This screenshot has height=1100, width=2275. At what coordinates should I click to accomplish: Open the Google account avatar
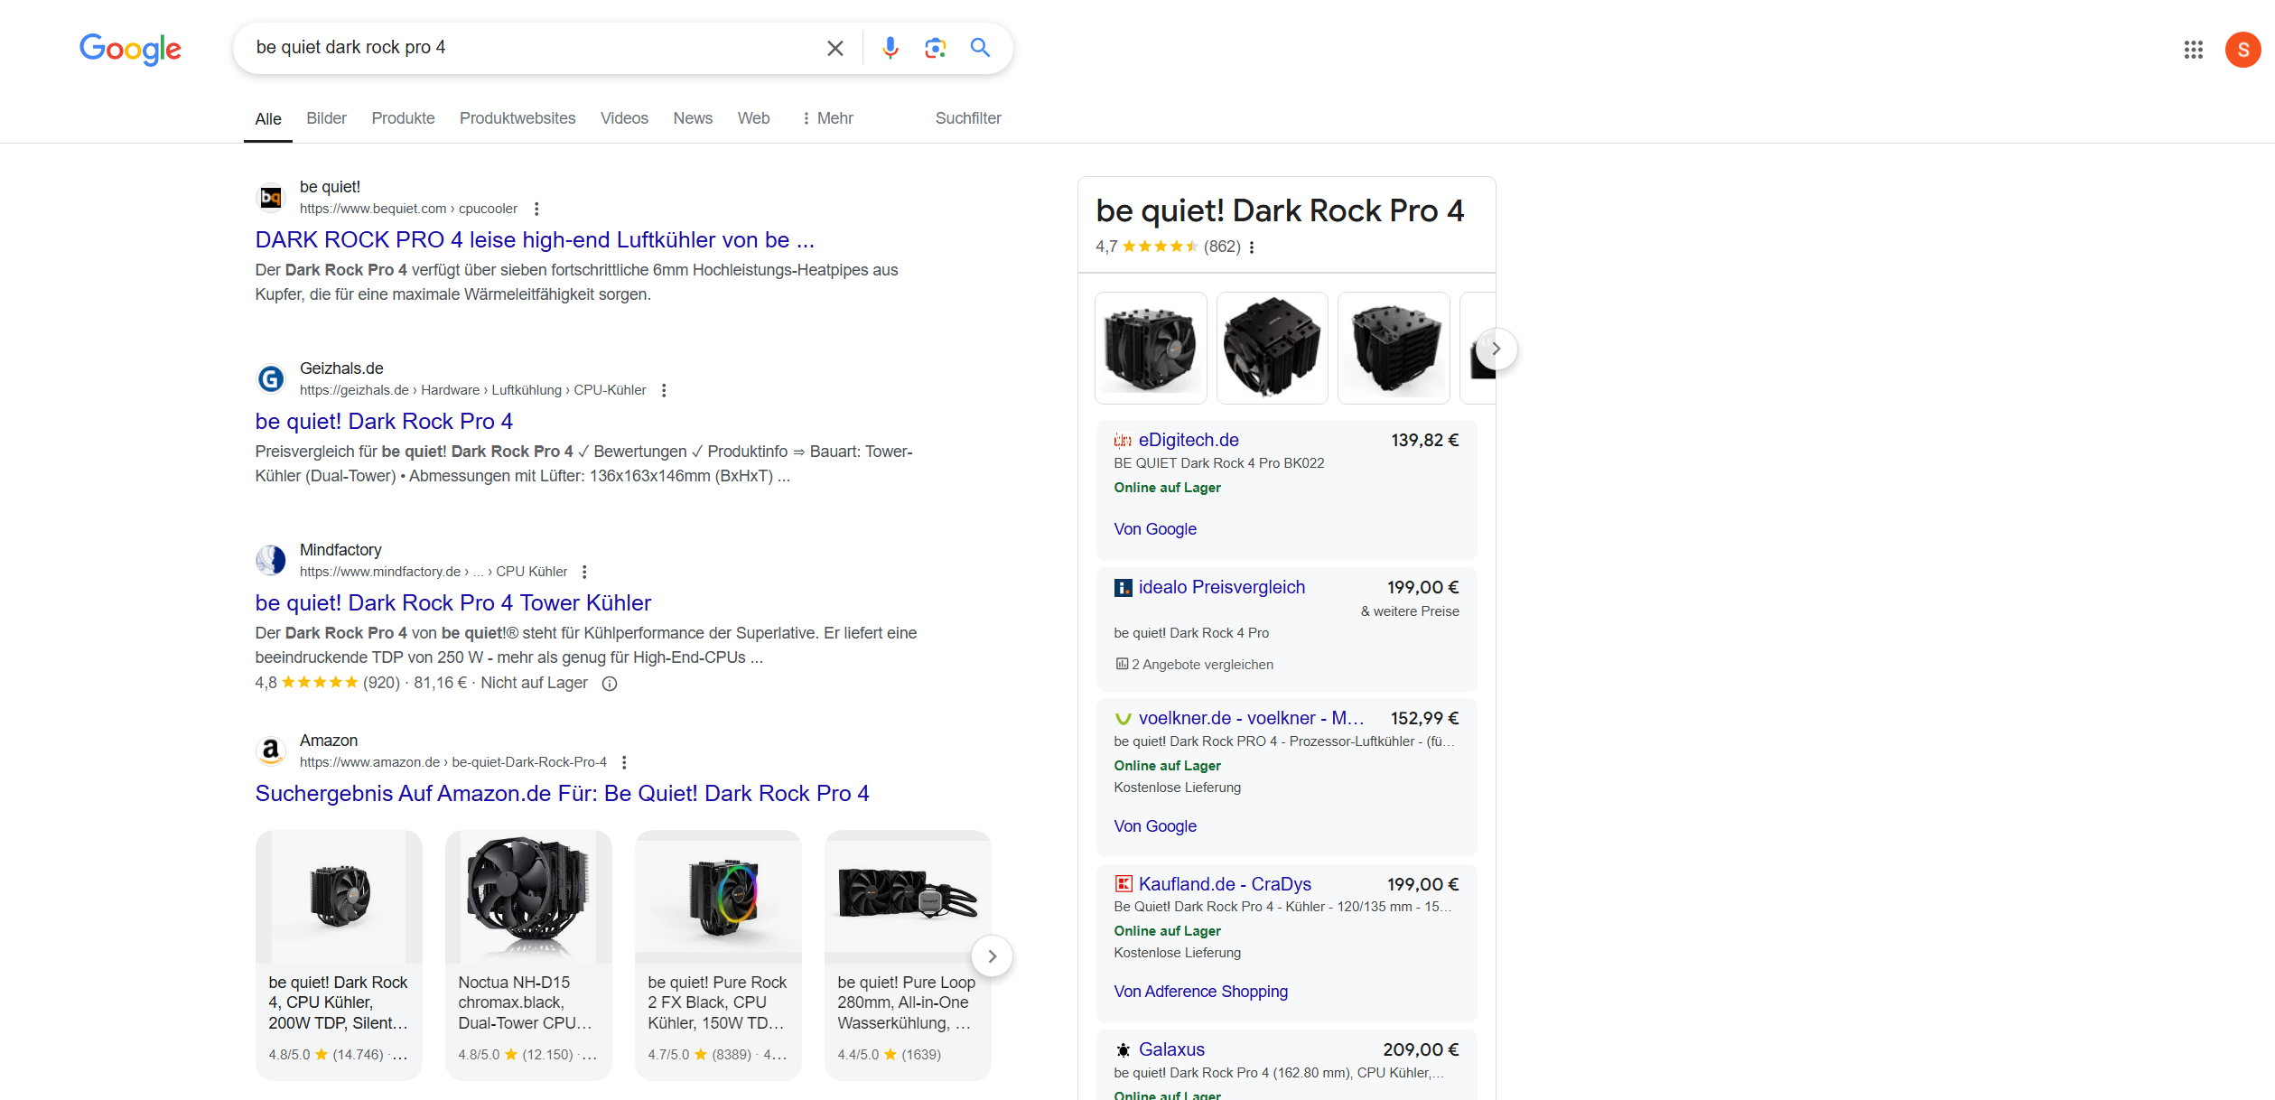[x=2242, y=50]
